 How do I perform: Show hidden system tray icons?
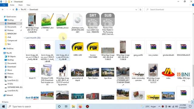tap(159, 107)
